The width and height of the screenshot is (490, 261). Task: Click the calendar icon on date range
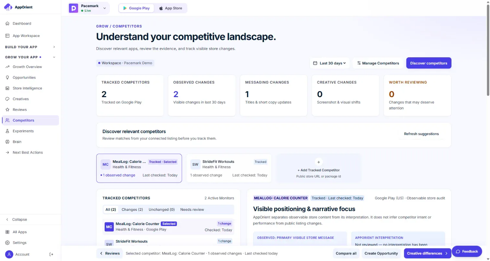[315, 63]
